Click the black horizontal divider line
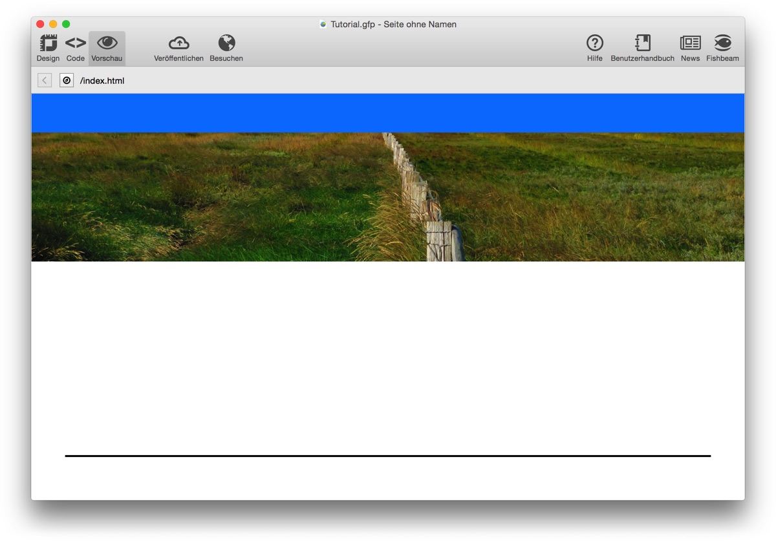The width and height of the screenshot is (776, 543). pyautogui.click(x=388, y=456)
